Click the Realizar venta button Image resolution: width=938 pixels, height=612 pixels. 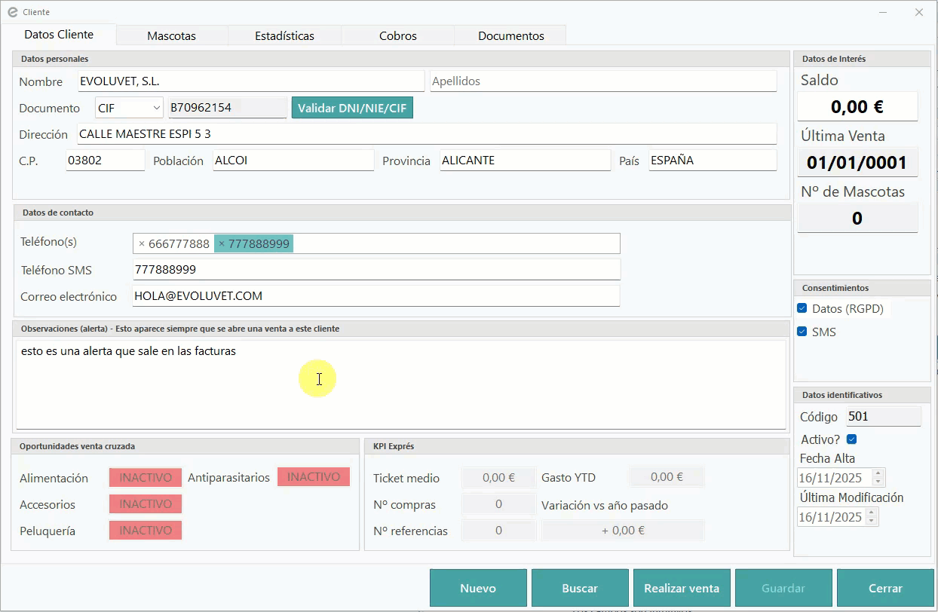click(x=682, y=589)
